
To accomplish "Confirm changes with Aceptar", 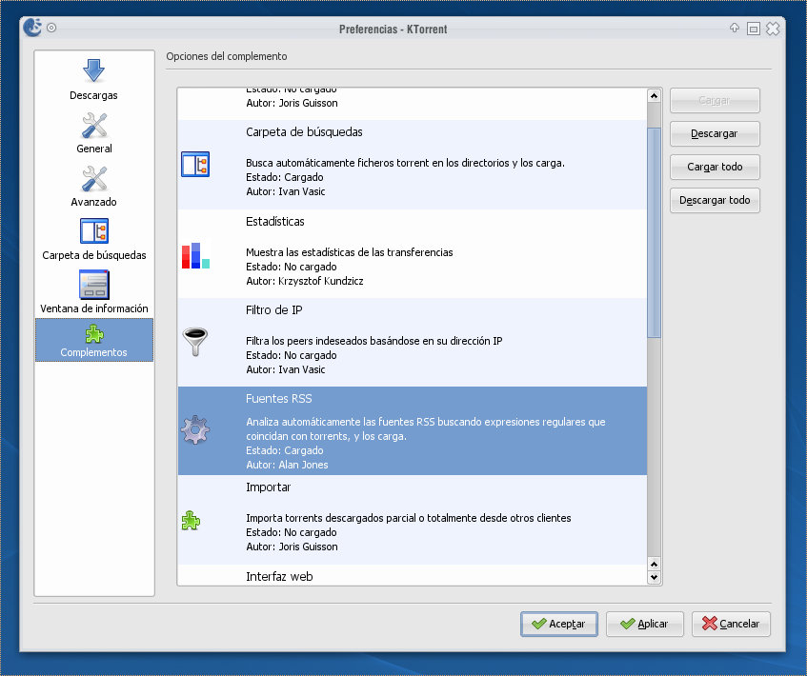I will [x=559, y=624].
